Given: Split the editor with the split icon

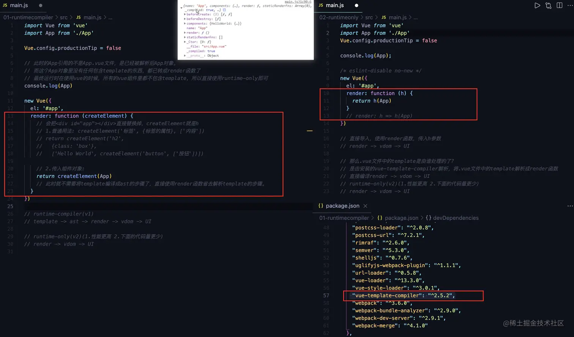Looking at the screenshot, I should pos(559,5).
